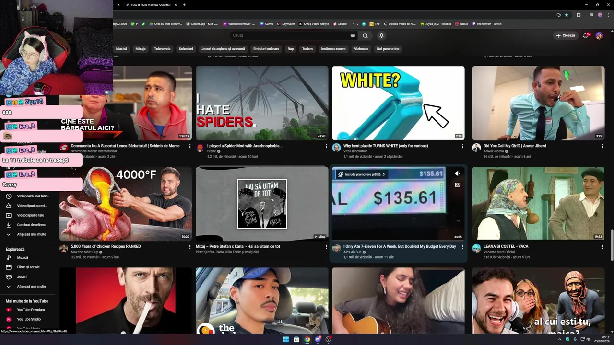Screen dimensions: 614x345
Task: Select the Jocuri de acțiune și aventură chip
Action: pyautogui.click(x=223, y=49)
